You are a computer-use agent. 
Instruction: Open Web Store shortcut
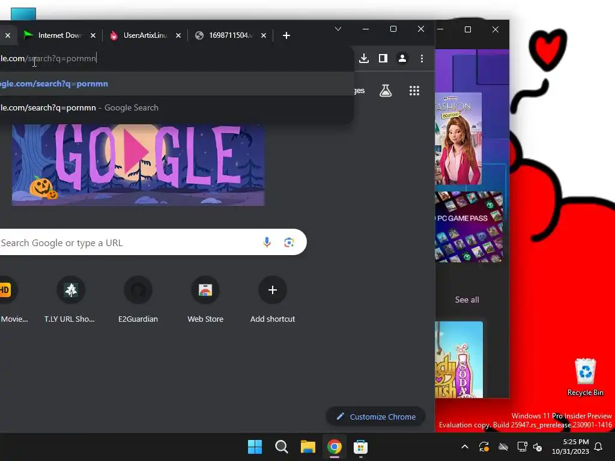click(205, 300)
